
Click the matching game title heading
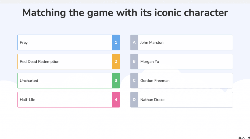point(125,13)
